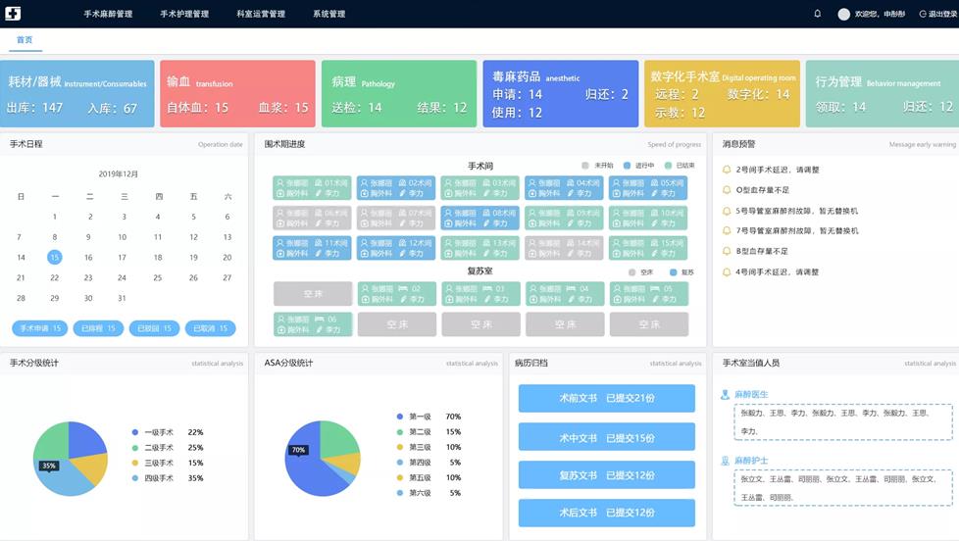Toggle the 已结束 legend marker
This screenshot has height=541, width=959.
tap(668, 166)
